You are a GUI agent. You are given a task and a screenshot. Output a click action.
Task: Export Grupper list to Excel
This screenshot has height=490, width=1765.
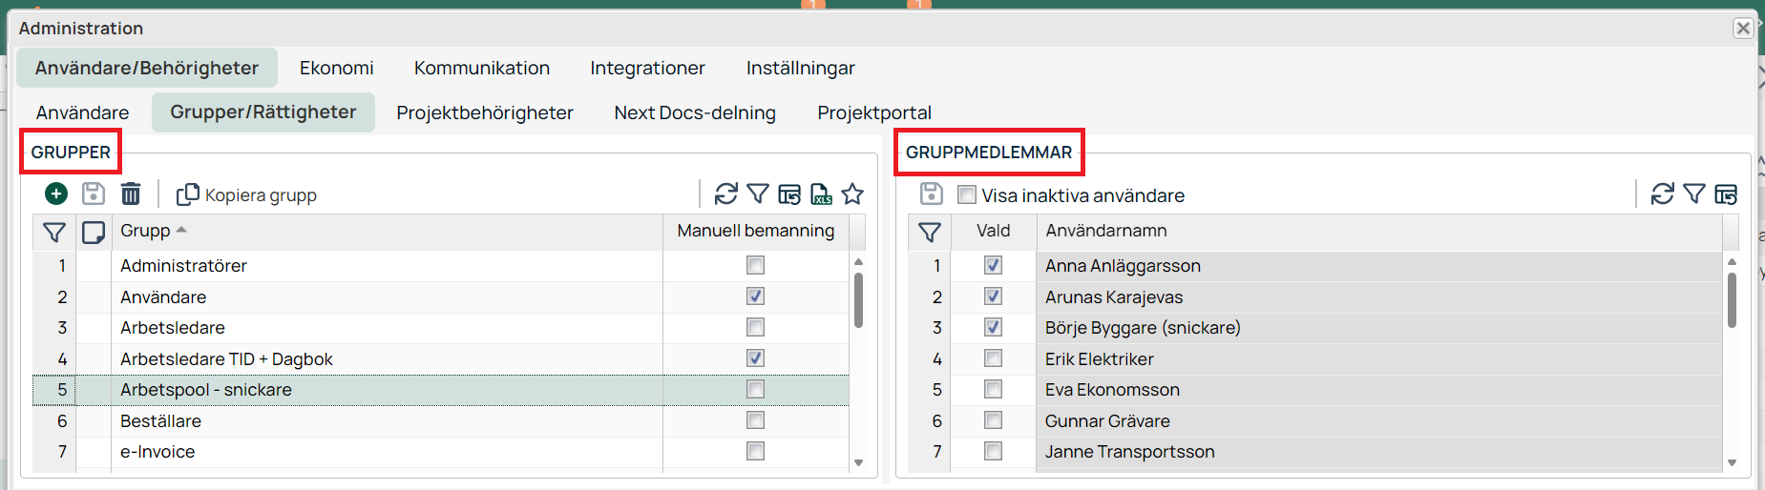[821, 194]
